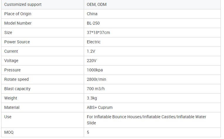Select the BL-250 model number value
The image size is (224, 139).
[93, 23]
